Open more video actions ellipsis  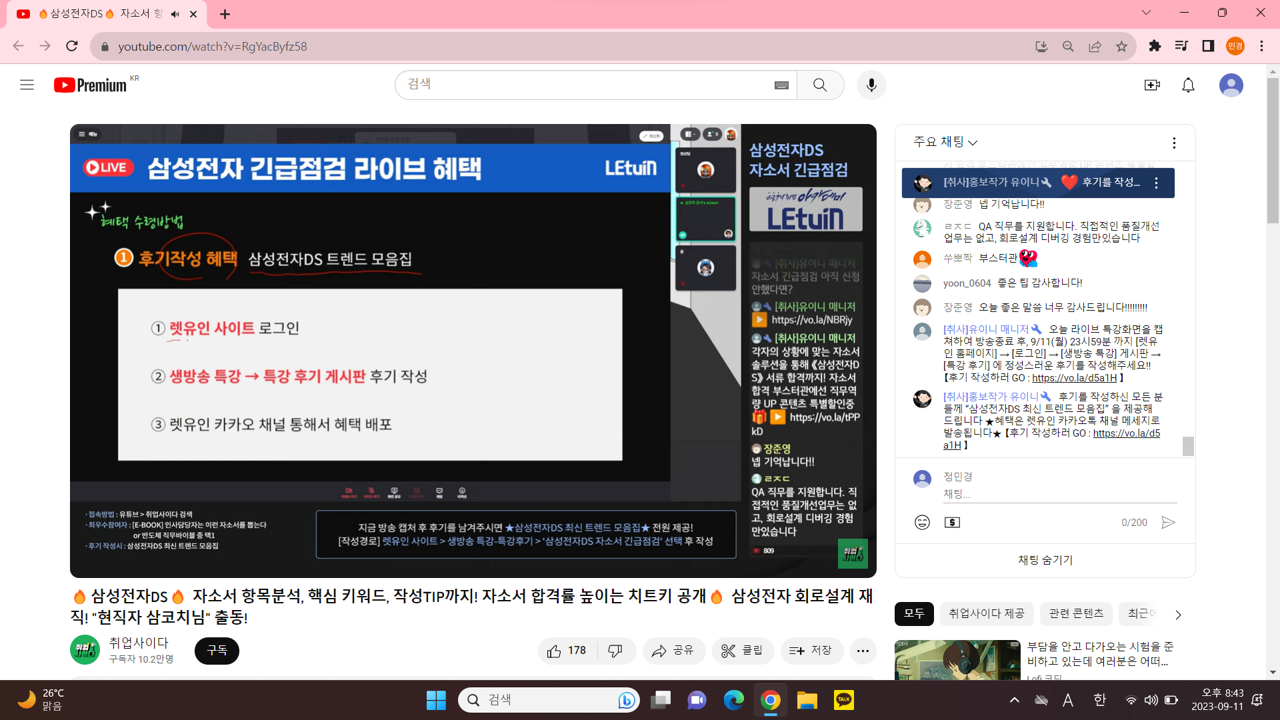point(863,651)
